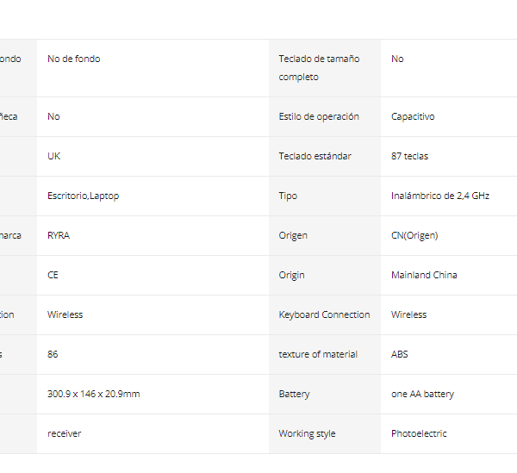This screenshot has width=517, height=473.
Task: Click the 'Mainland China' value
Action: coord(424,275)
